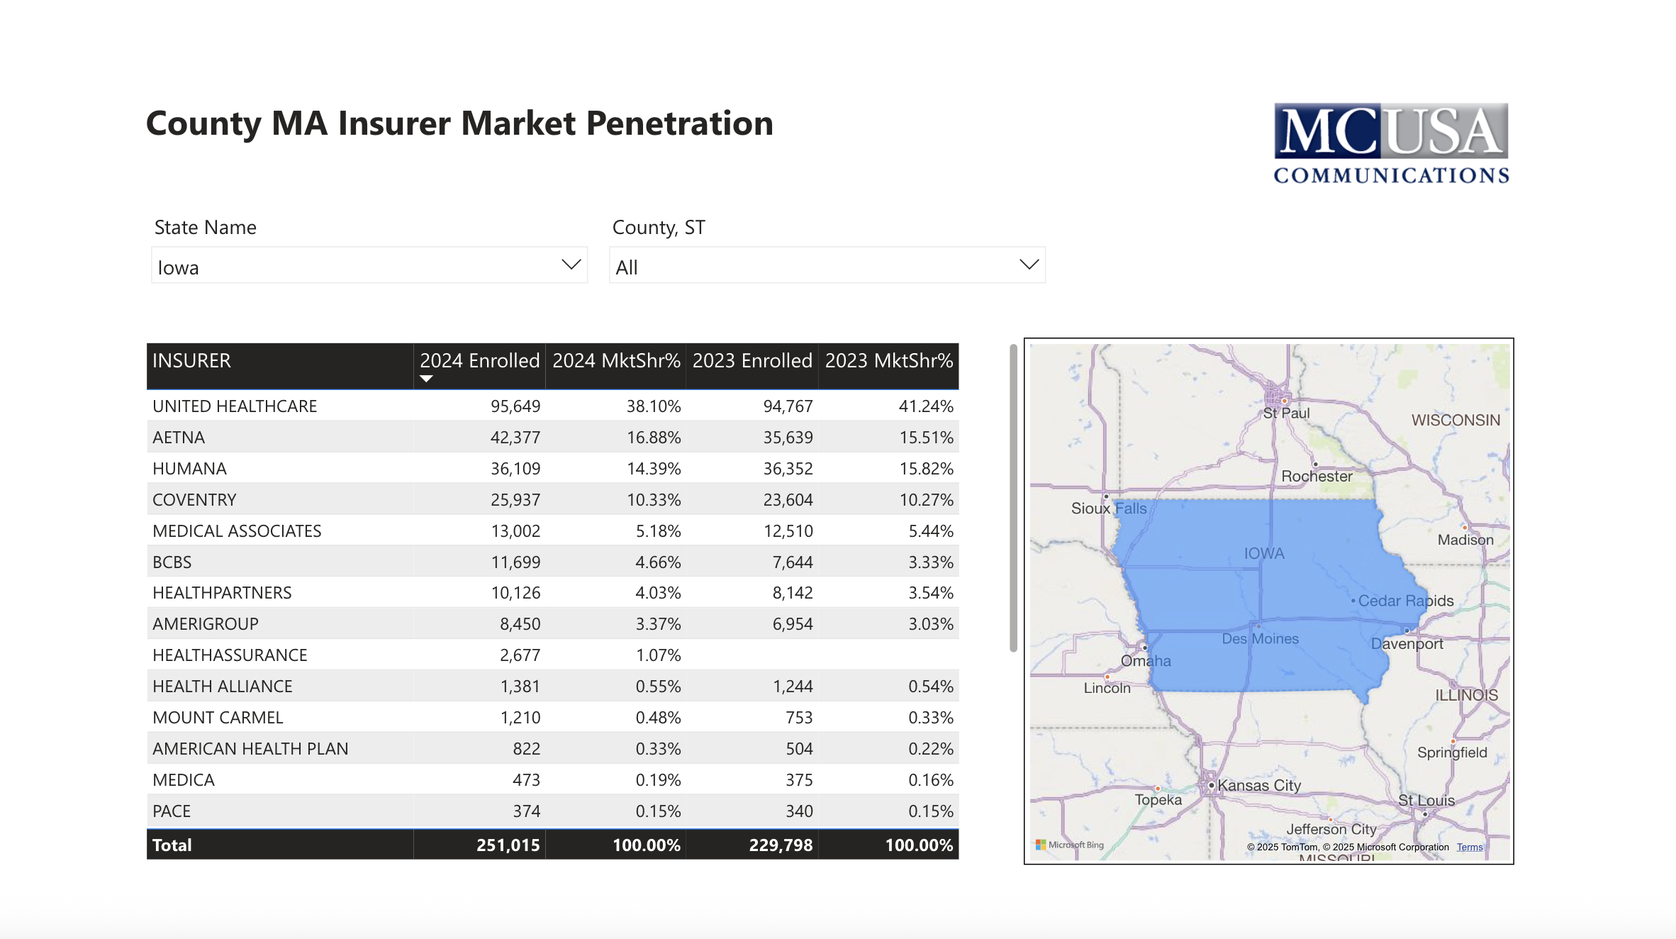
Task: Sort by 2023 Enrolled column header
Action: 752,366
